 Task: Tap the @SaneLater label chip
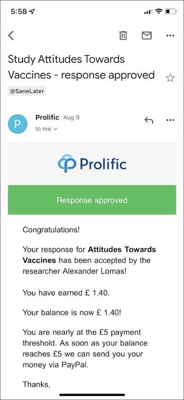point(27,92)
